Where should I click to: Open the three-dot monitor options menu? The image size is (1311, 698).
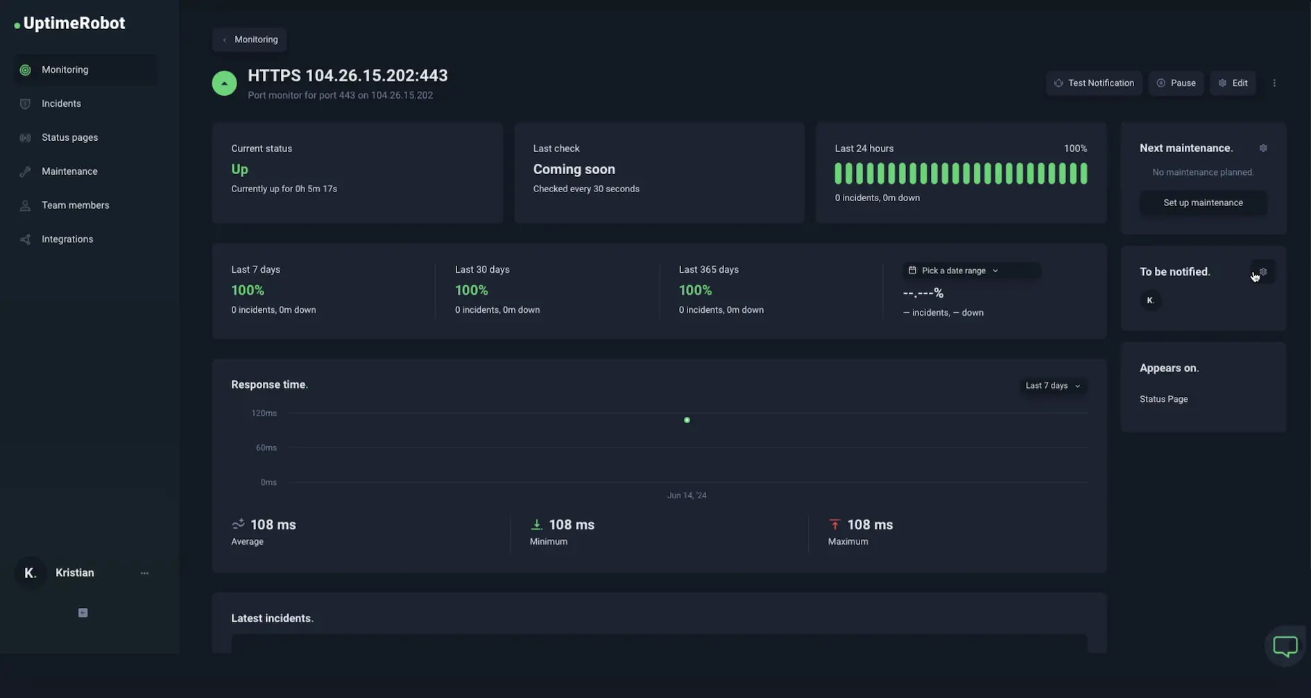coord(1274,83)
